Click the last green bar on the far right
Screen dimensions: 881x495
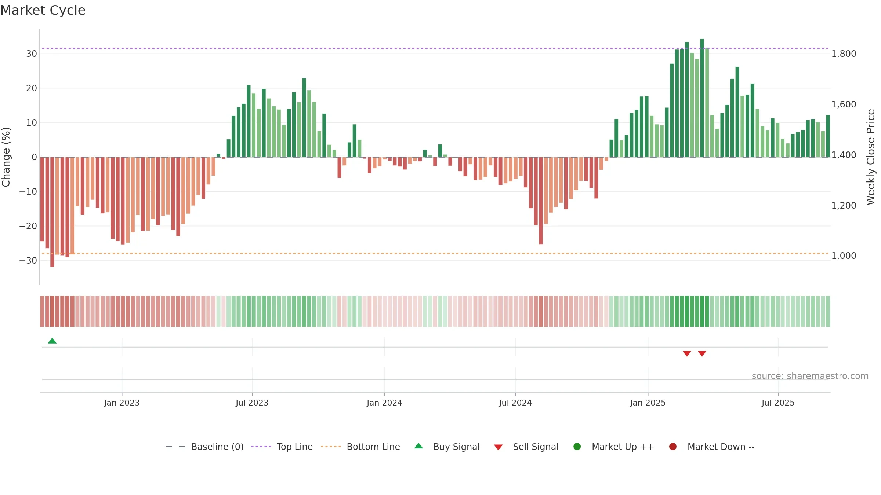[828, 136]
